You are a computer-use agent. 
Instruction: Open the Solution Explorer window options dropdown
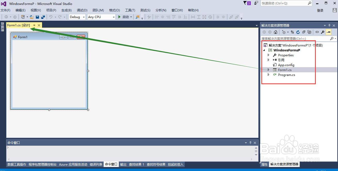[x=325, y=26]
